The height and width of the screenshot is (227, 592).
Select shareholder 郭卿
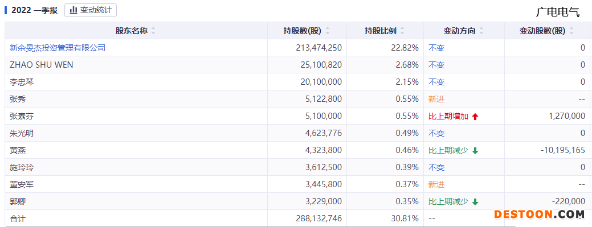[18, 202]
